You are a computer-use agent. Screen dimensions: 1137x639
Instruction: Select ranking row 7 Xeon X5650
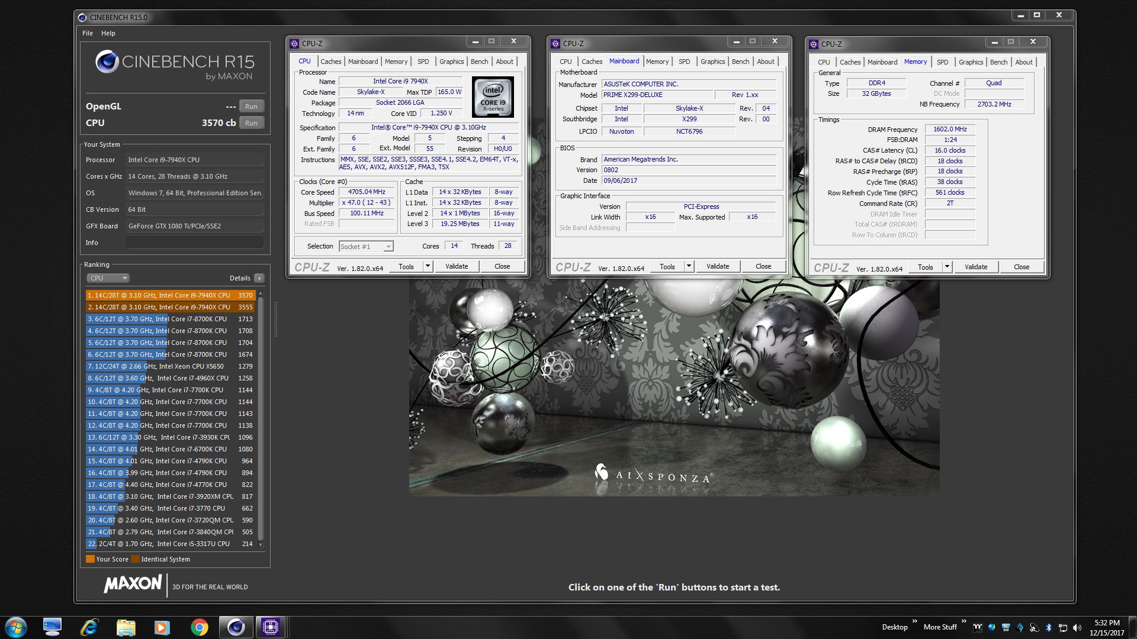click(171, 366)
